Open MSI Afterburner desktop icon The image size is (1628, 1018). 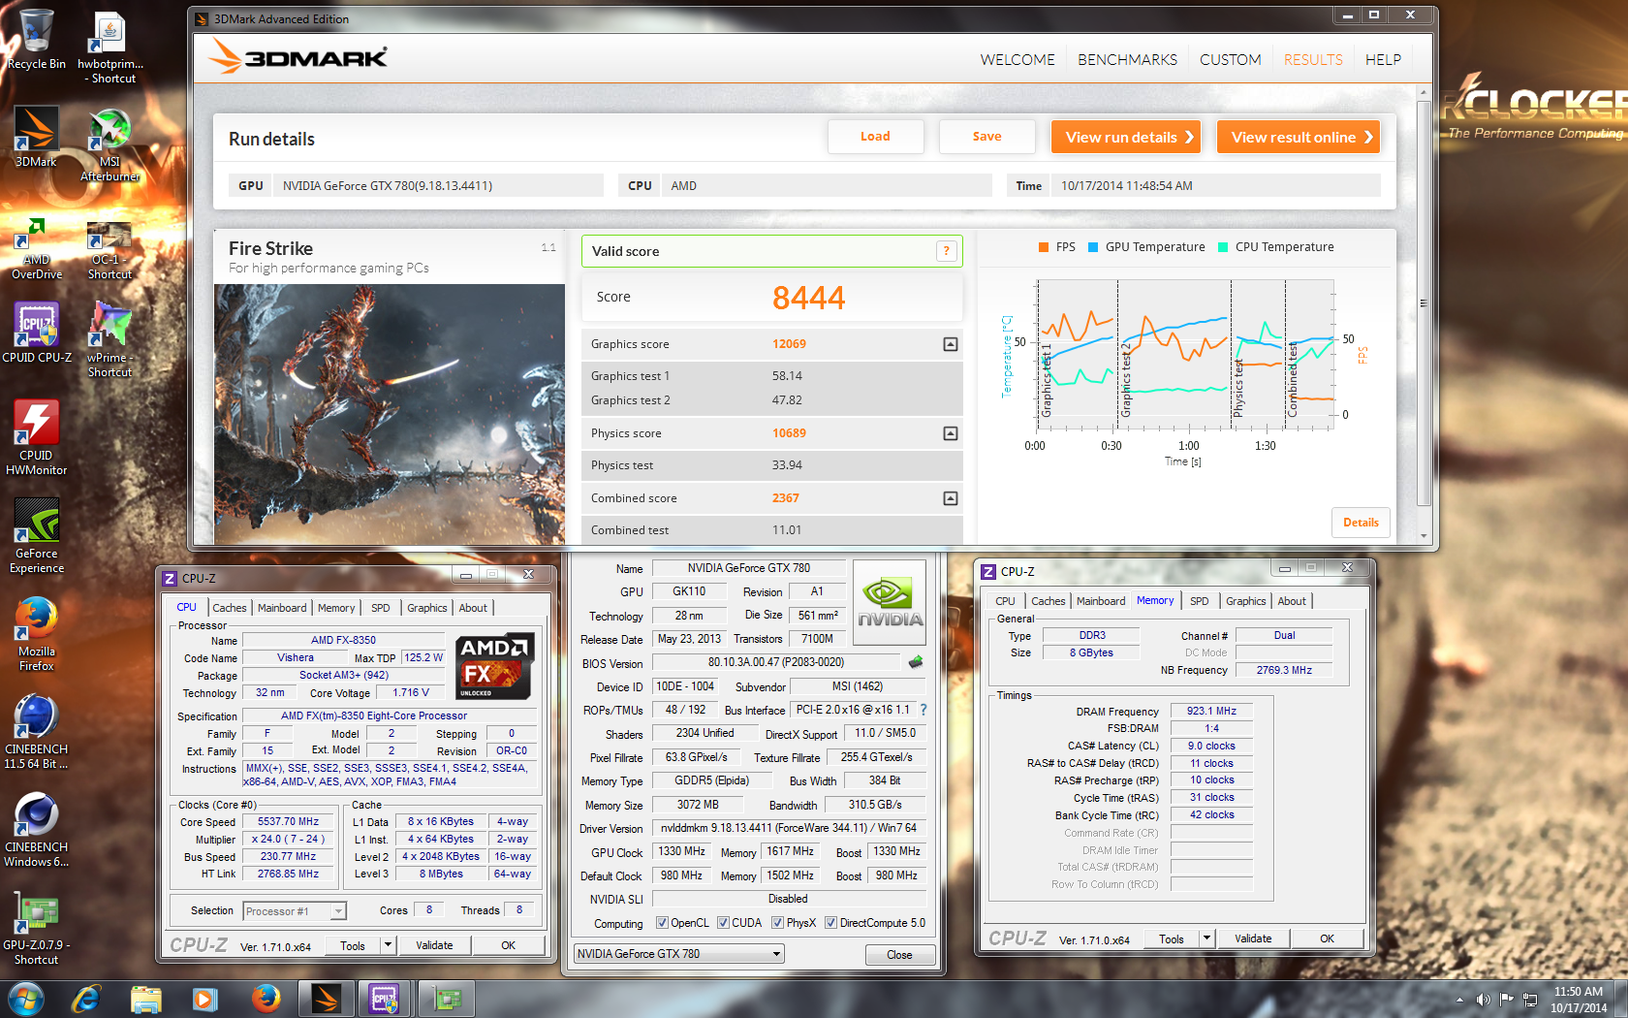point(110,144)
